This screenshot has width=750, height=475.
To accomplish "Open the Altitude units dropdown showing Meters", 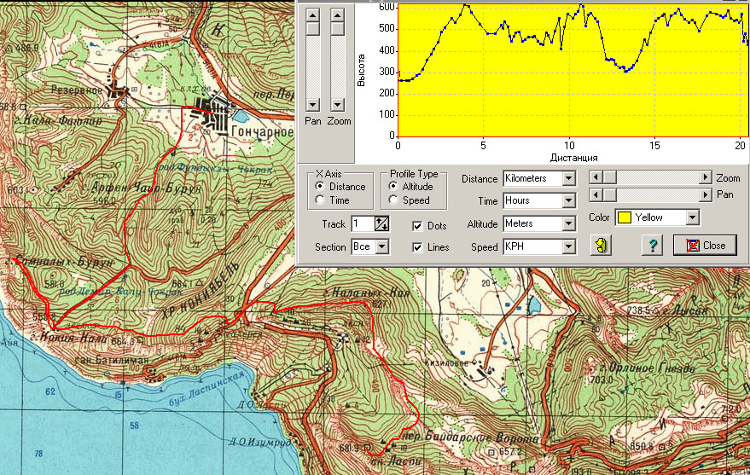I will click(x=568, y=223).
